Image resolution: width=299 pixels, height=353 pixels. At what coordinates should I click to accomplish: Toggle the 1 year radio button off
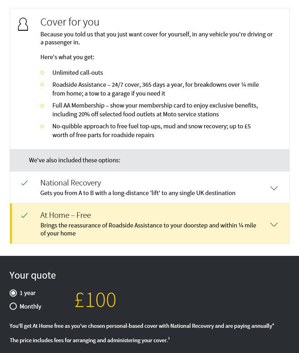[x=13, y=293]
